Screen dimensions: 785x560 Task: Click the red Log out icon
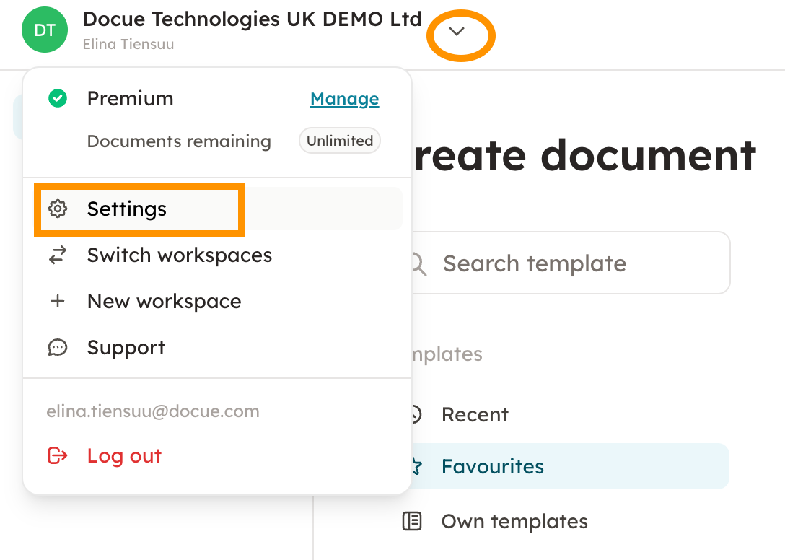pos(58,456)
